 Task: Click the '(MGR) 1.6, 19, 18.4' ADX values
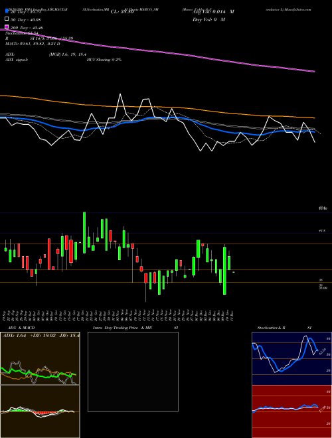click(x=68, y=54)
